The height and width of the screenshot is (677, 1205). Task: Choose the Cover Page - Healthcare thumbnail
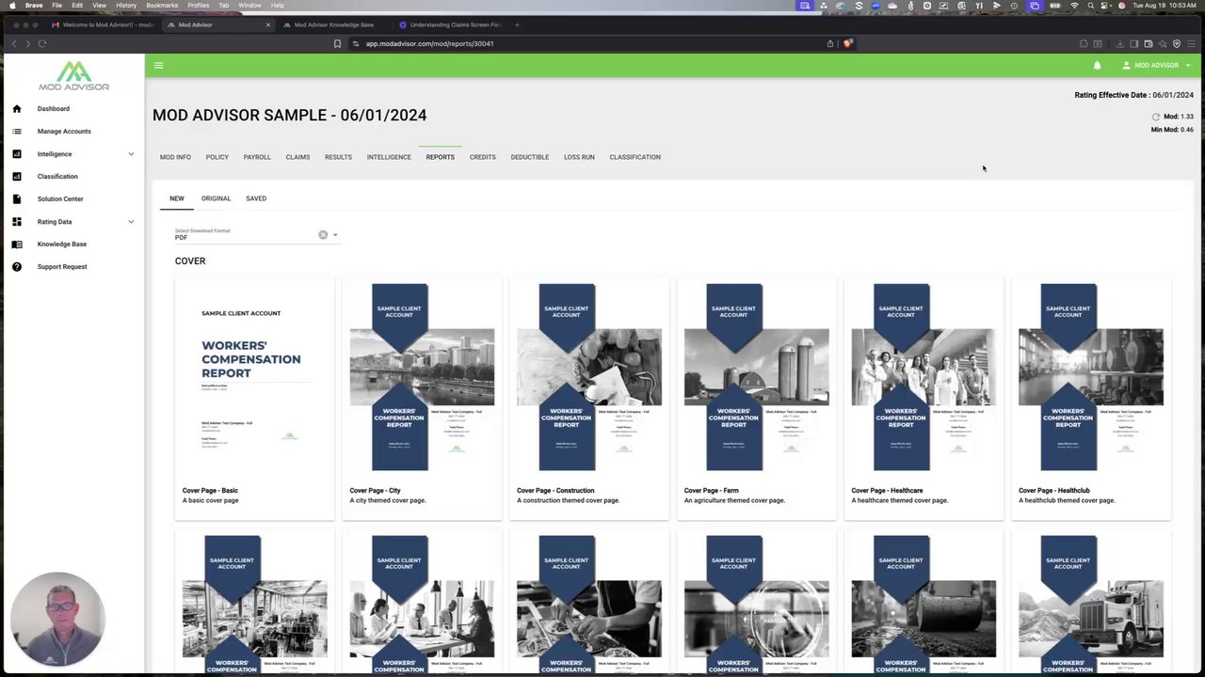924,377
